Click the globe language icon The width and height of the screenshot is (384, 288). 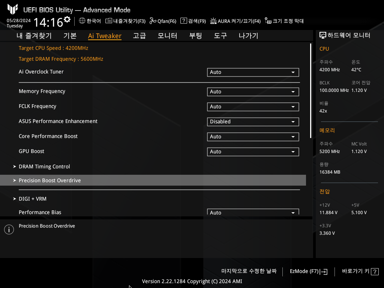(82, 21)
